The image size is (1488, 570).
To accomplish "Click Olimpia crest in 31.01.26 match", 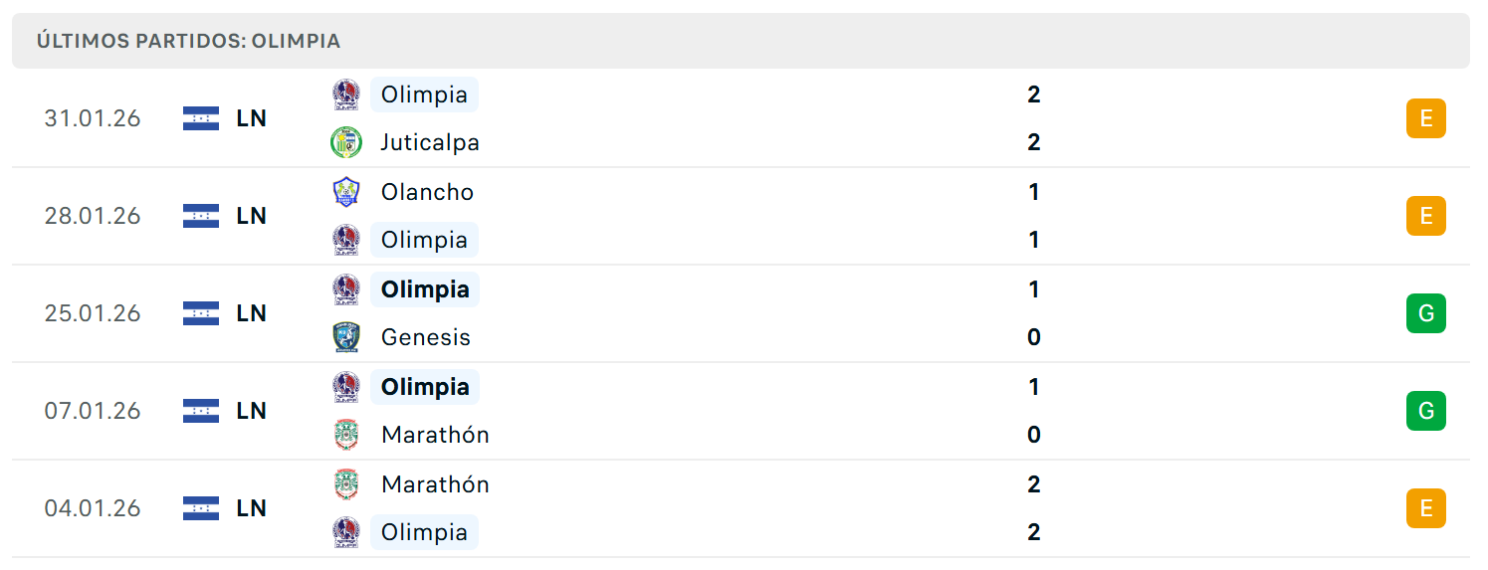I will pos(346,95).
